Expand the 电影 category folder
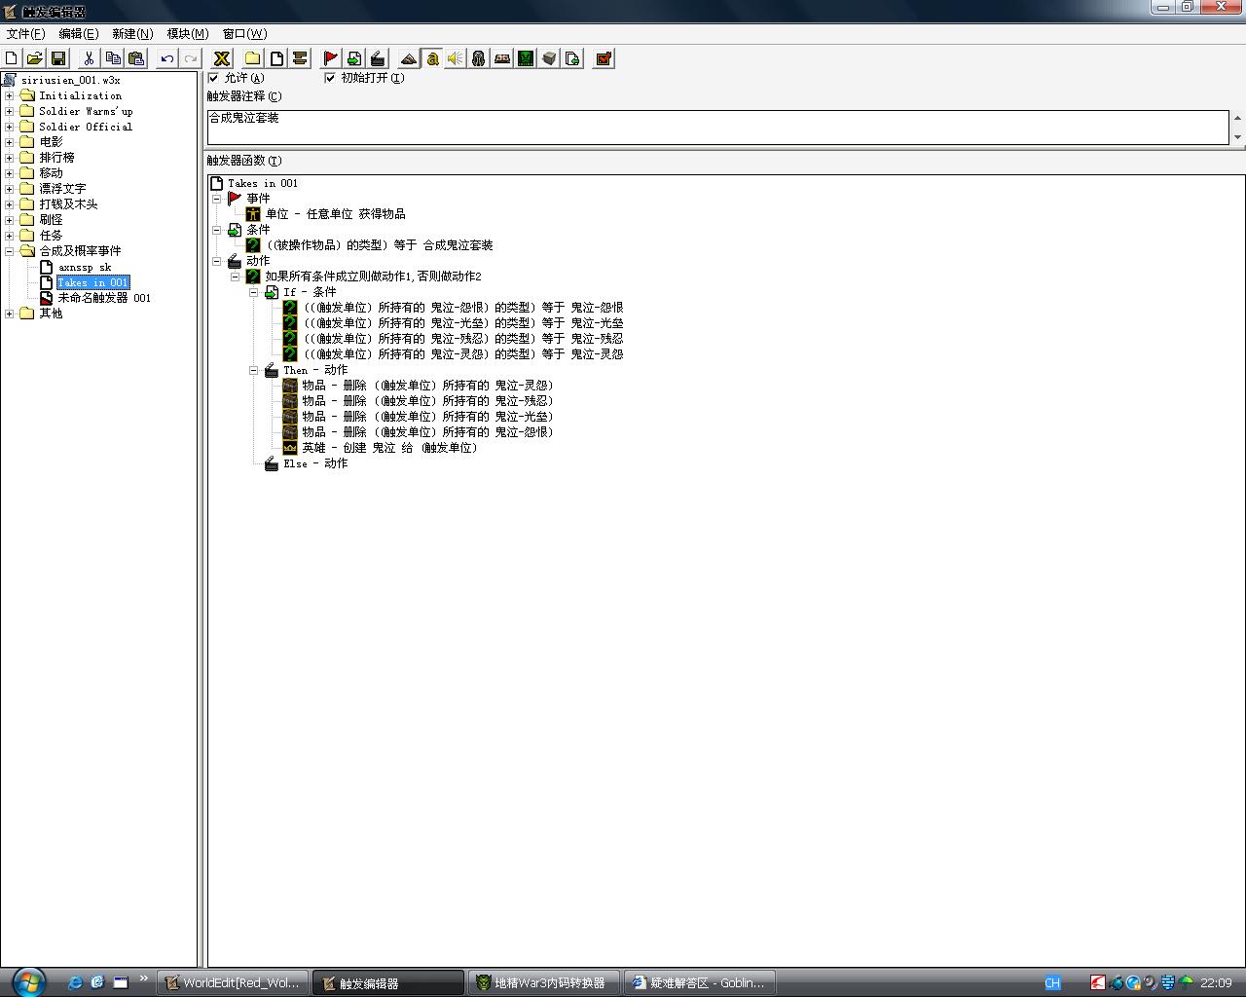This screenshot has width=1246, height=997. pyautogui.click(x=10, y=142)
